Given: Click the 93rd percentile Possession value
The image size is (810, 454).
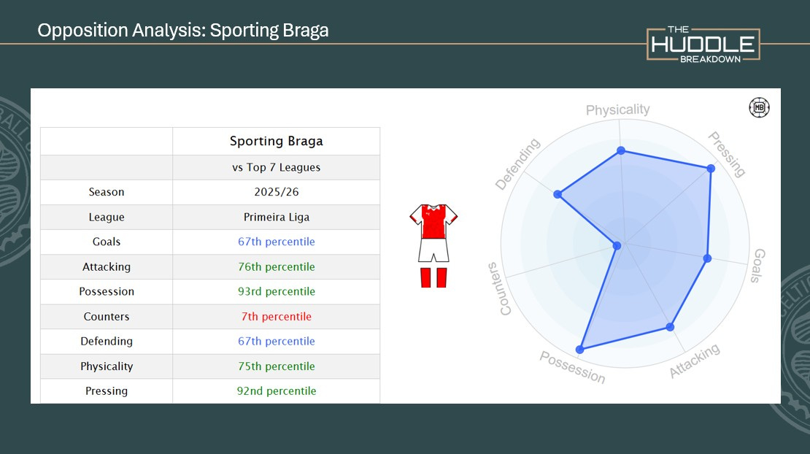Looking at the screenshot, I should click(276, 292).
